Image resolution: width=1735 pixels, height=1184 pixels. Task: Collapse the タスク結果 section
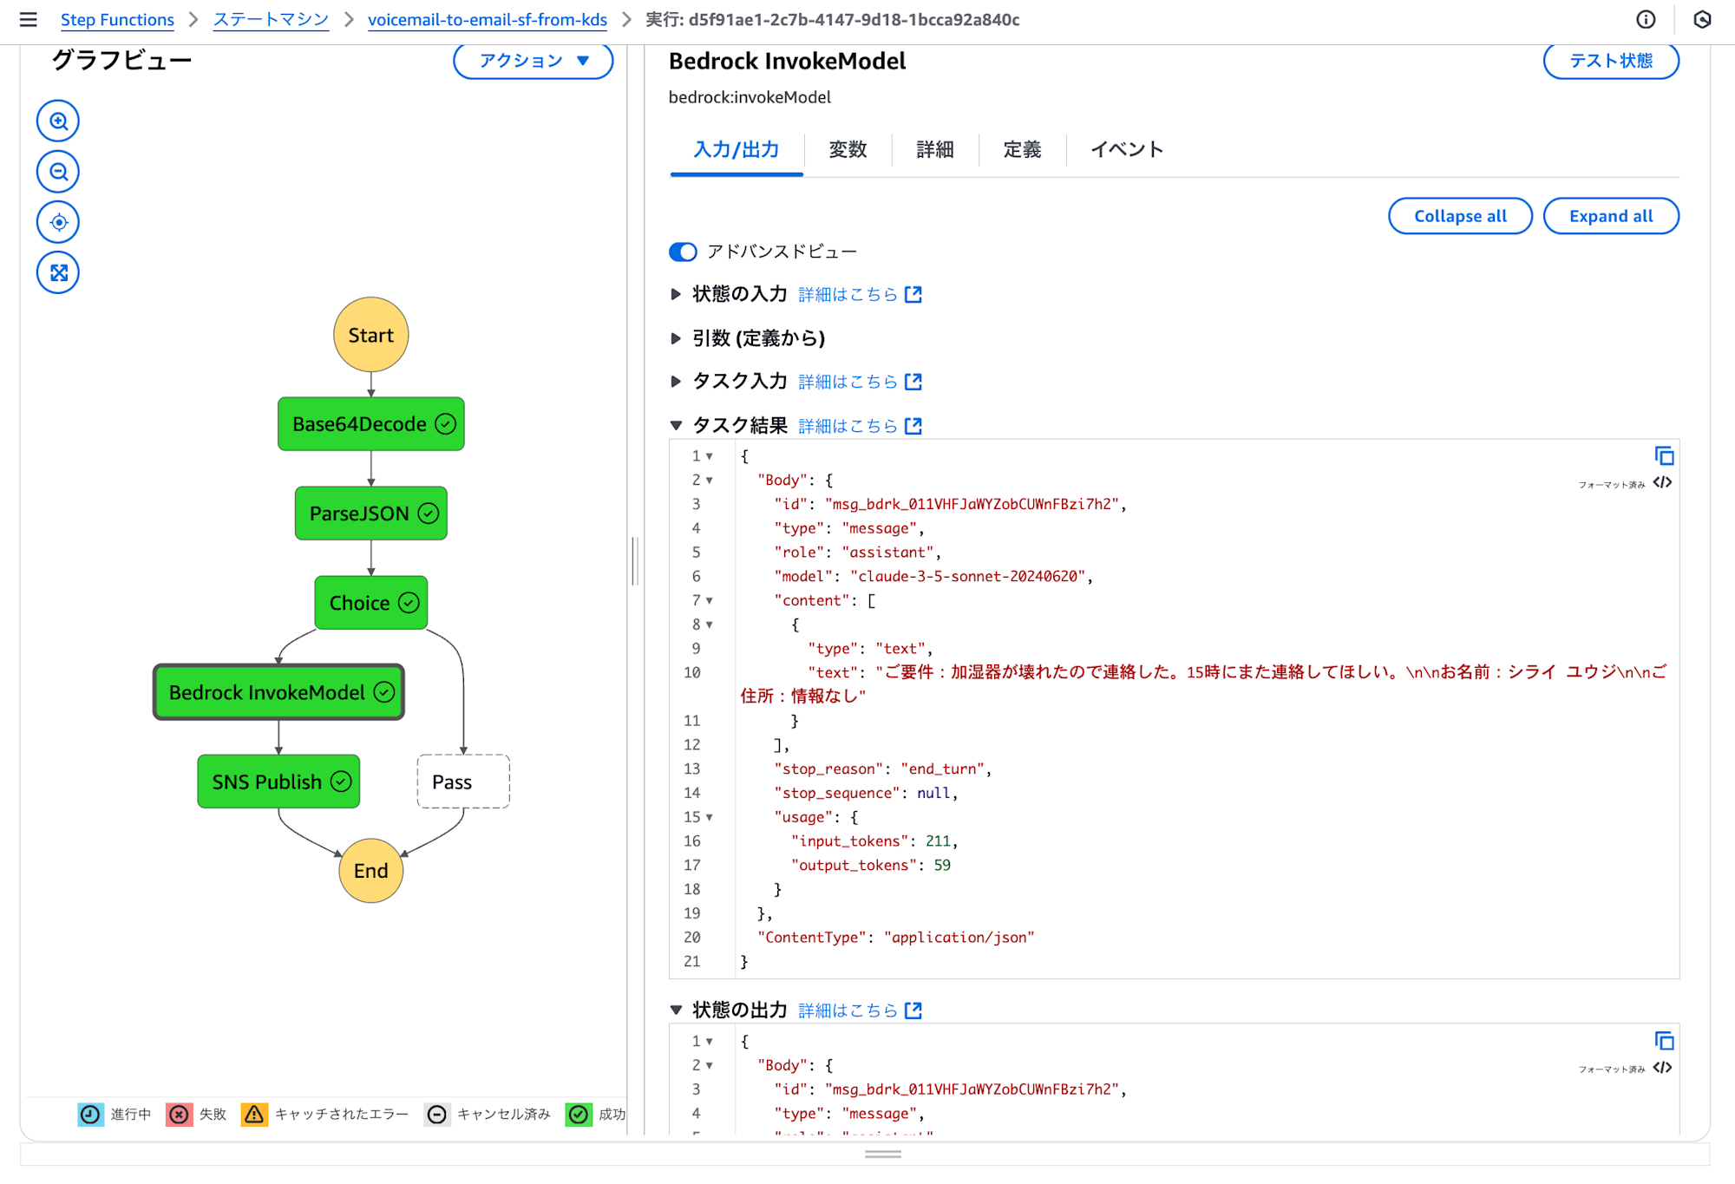tap(676, 426)
